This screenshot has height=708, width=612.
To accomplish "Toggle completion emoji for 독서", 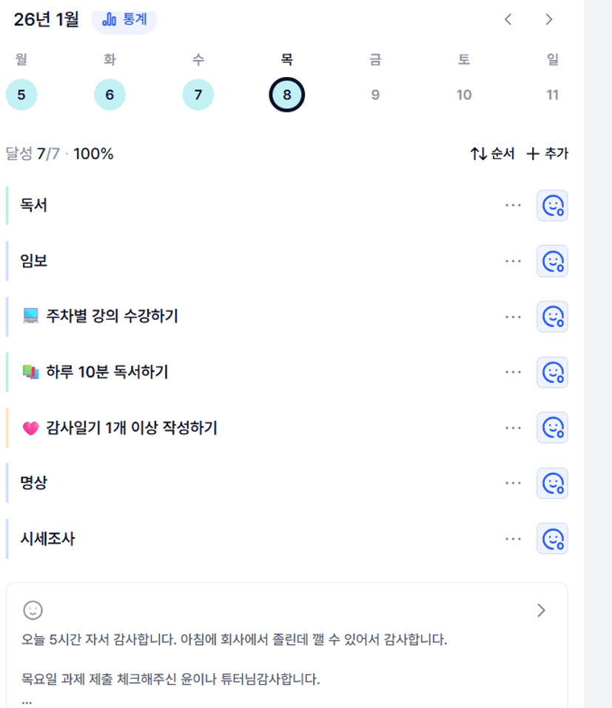I will click(552, 205).
